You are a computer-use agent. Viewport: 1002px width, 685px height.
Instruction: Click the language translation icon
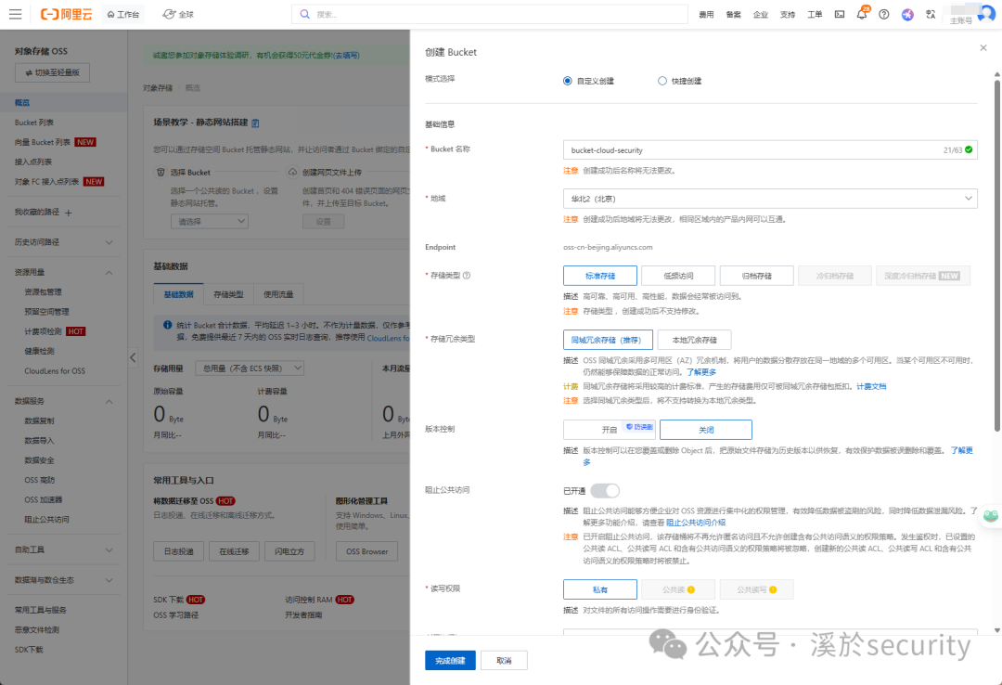(932, 14)
